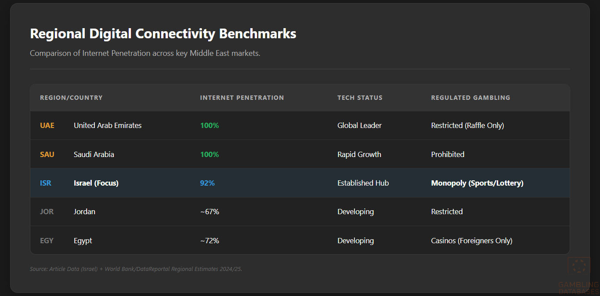Click the Regional Digital Connectivity Benchmarks title
Image resolution: width=600 pixels, height=296 pixels.
point(163,34)
